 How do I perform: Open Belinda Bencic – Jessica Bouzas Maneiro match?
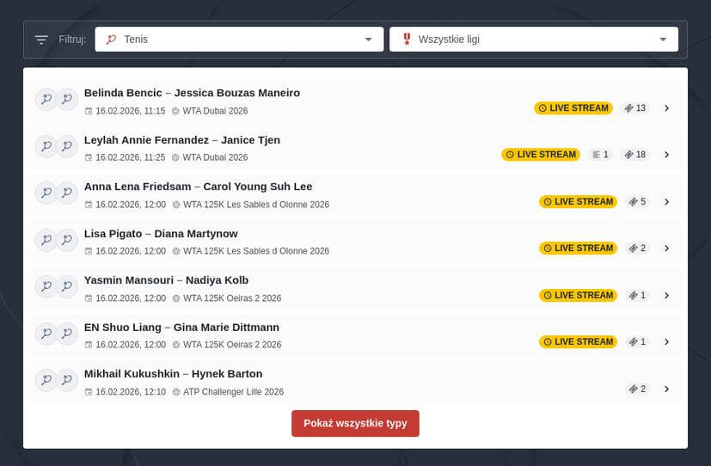[192, 93]
